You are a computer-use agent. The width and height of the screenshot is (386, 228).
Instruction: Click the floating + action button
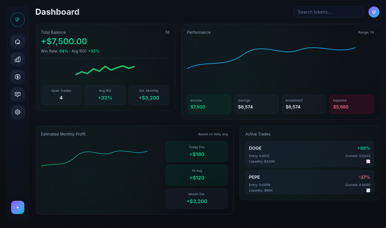tap(18, 207)
